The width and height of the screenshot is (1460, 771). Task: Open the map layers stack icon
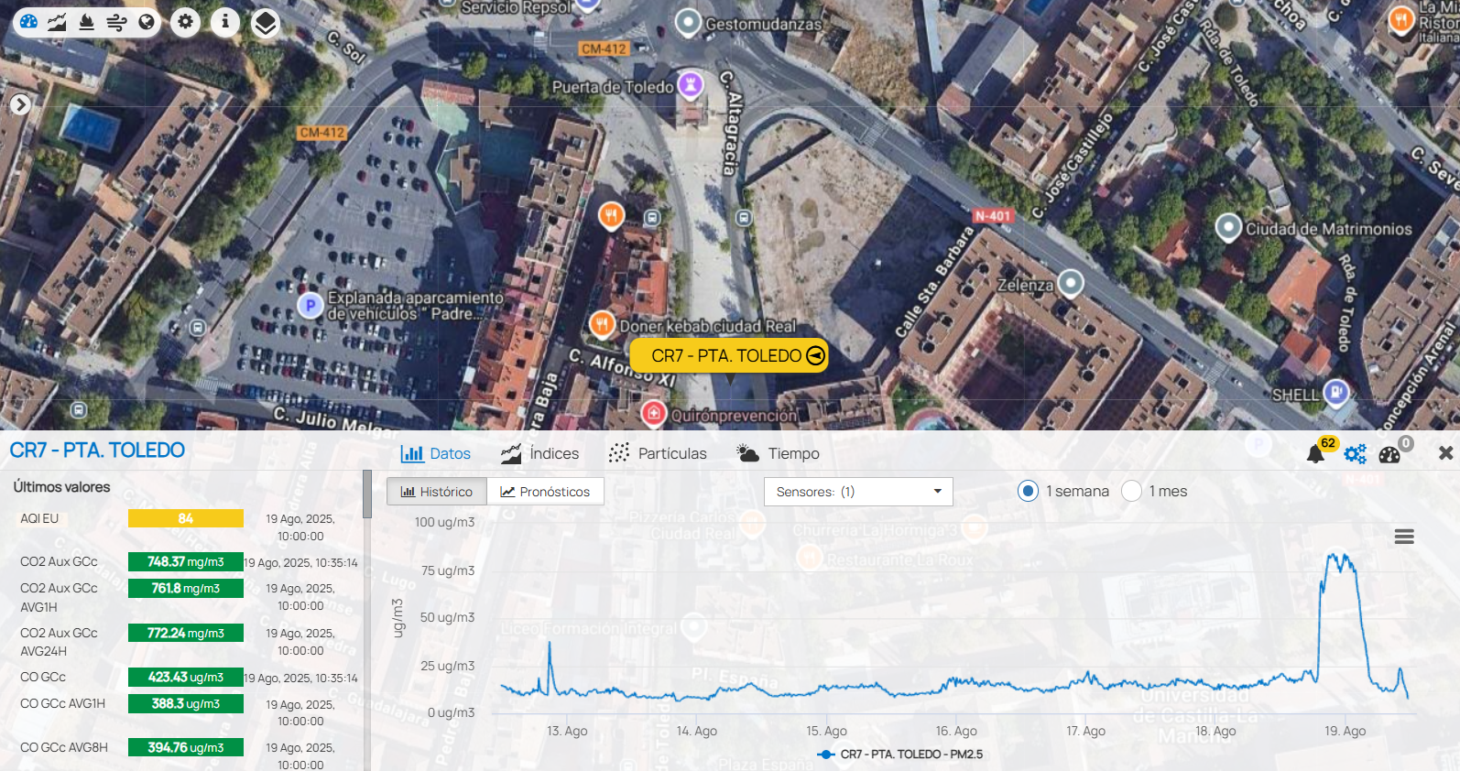pos(265,23)
